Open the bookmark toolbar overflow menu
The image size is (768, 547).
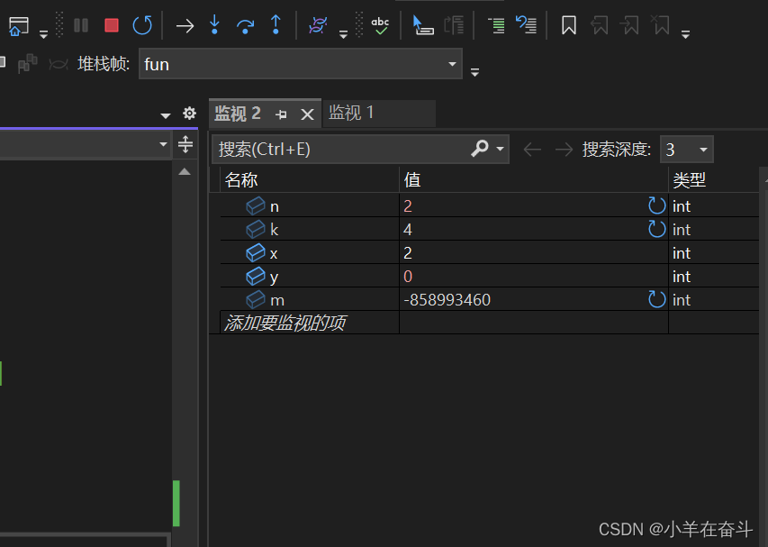click(686, 34)
